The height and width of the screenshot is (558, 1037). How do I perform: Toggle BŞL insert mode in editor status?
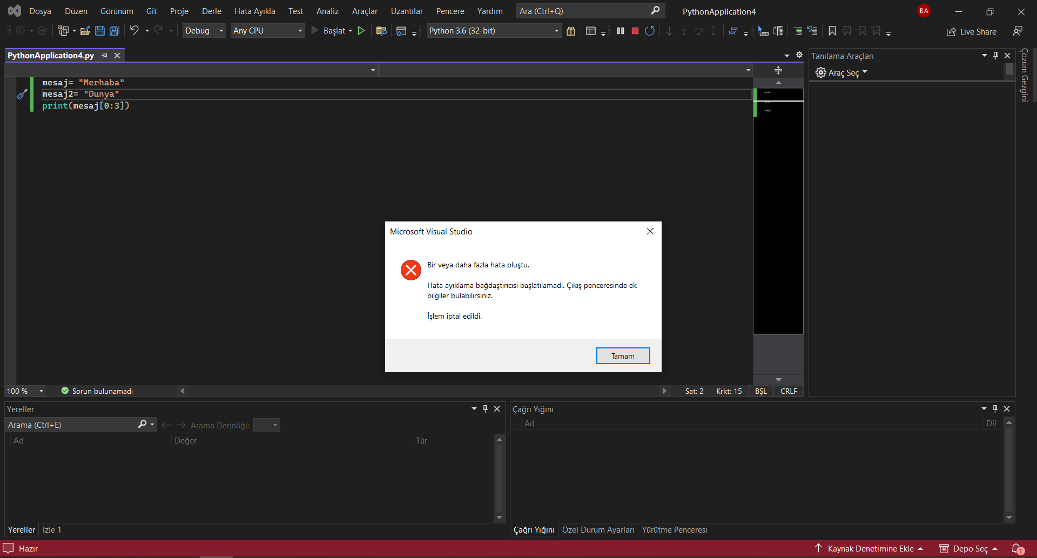(761, 391)
